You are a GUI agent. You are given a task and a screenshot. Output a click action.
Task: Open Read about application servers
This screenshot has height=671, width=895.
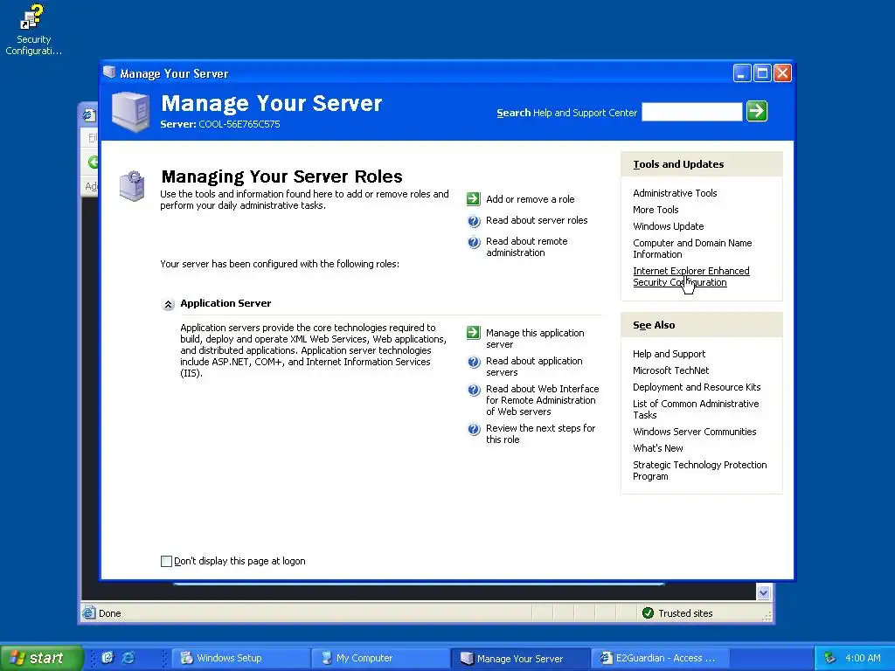(534, 366)
